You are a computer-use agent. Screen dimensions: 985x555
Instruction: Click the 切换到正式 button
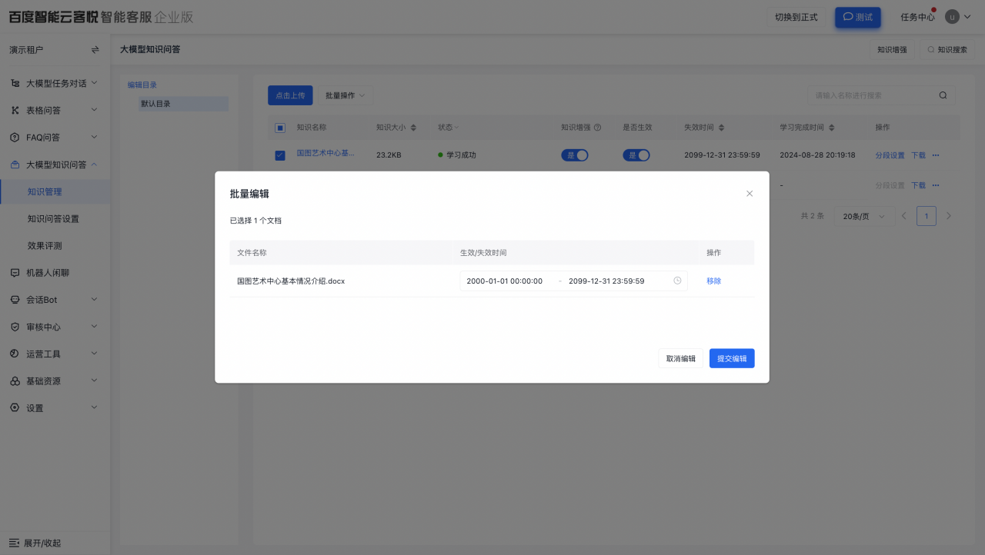point(796,17)
